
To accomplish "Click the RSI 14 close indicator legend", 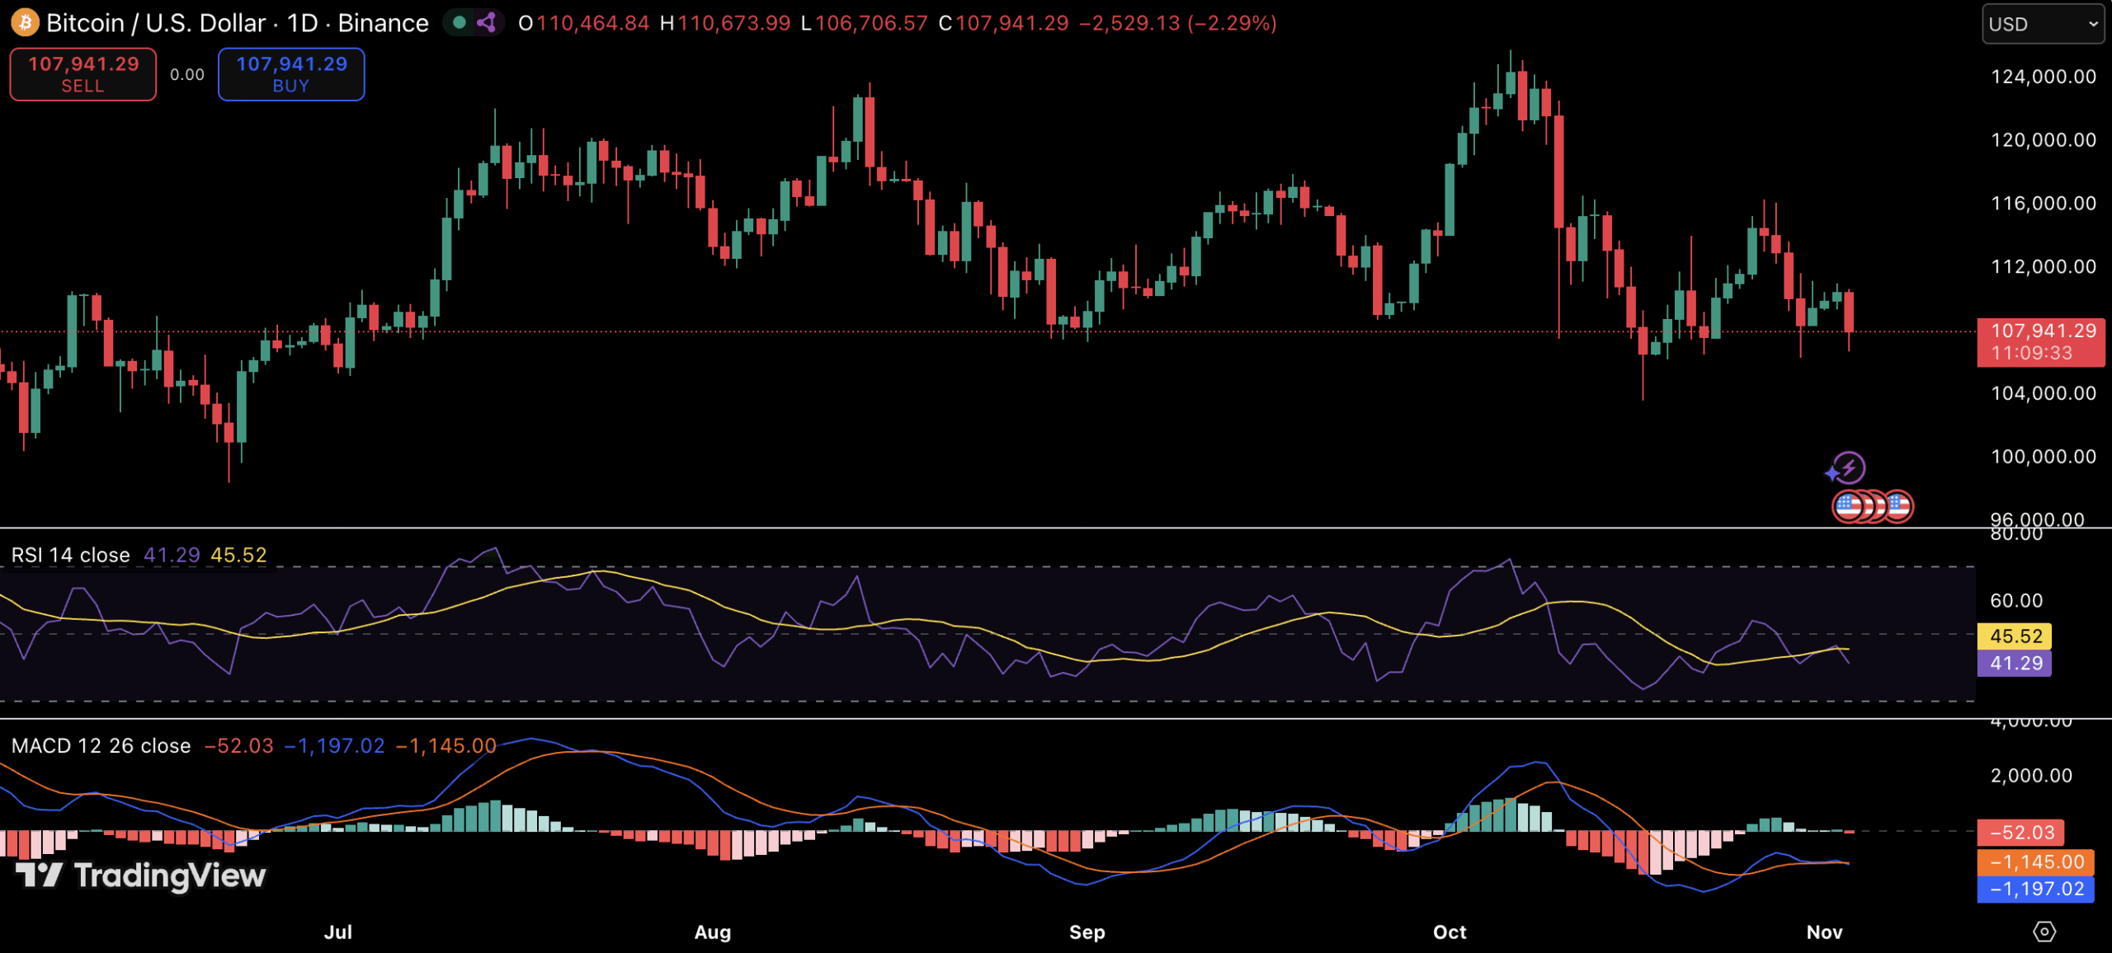I will 70,555.
